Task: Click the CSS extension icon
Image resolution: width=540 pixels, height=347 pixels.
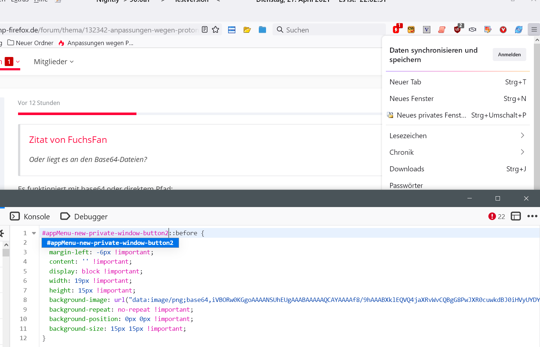Action: 411,30
